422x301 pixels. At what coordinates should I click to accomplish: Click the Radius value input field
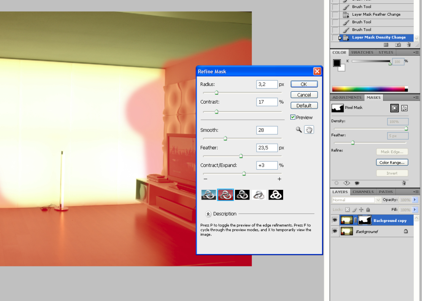pos(267,84)
